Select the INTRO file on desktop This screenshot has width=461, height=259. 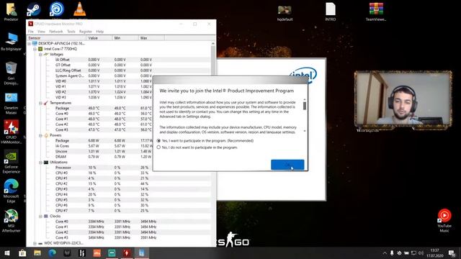[x=331, y=12]
